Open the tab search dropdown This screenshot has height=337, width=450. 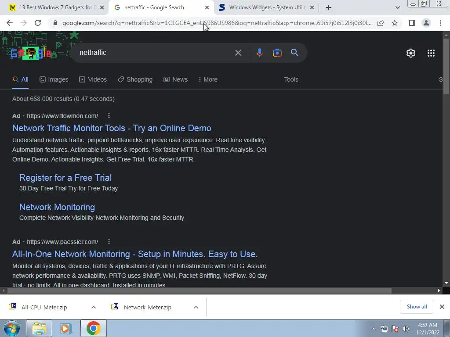[x=397, y=8]
